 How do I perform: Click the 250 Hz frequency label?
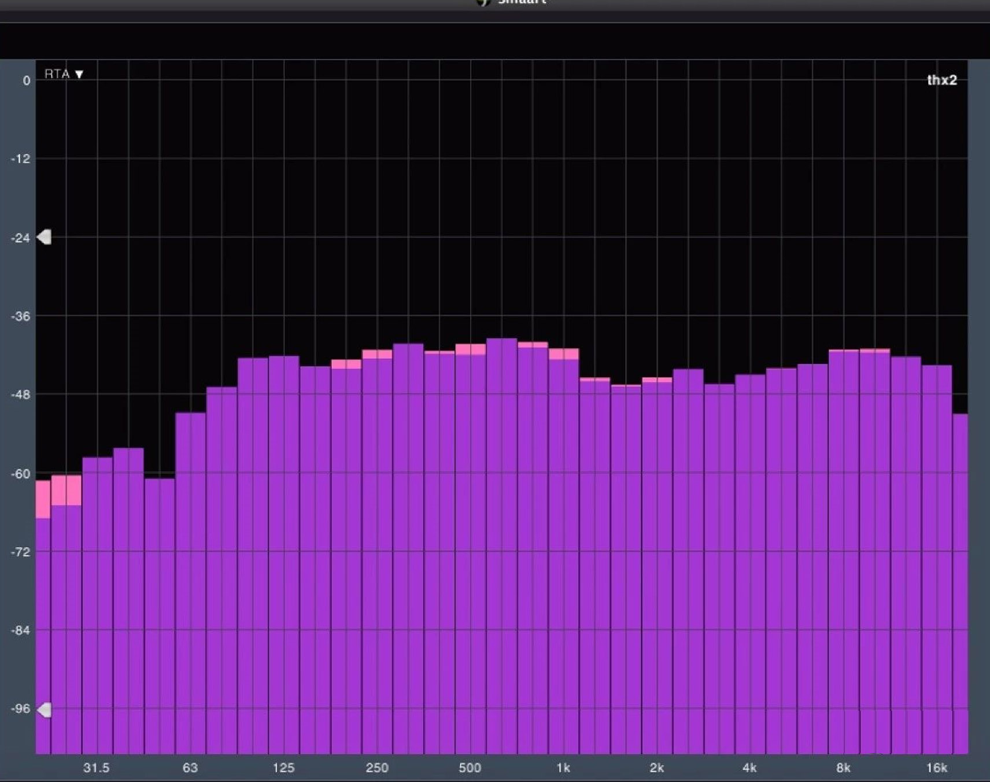click(x=377, y=768)
